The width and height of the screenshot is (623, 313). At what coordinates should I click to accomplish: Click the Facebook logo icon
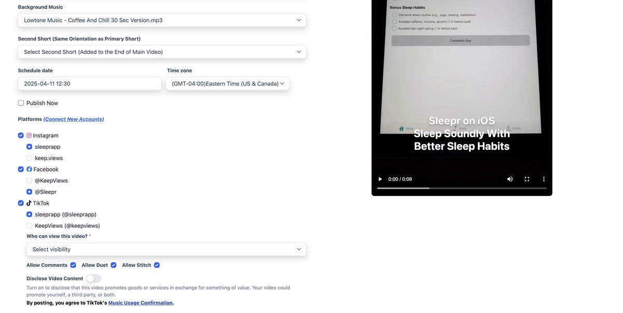coord(29,169)
